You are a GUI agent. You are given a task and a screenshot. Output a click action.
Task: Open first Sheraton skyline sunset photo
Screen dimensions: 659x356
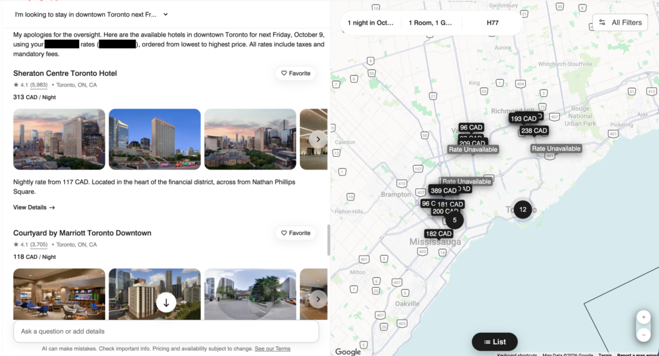tap(59, 139)
